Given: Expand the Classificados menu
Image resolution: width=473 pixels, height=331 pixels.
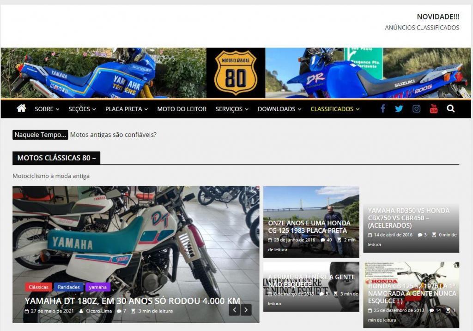Looking at the screenshot, I should click(x=335, y=109).
